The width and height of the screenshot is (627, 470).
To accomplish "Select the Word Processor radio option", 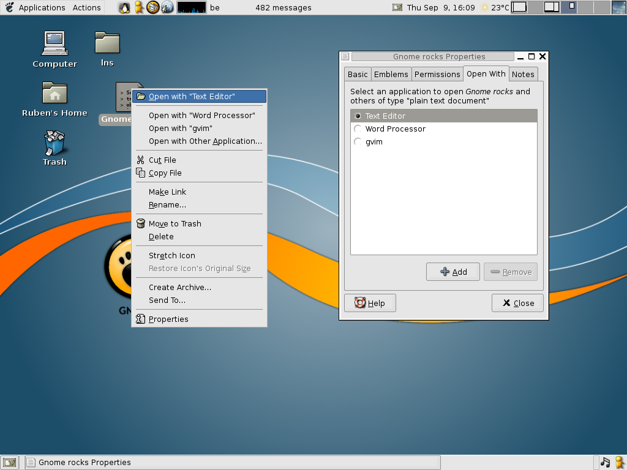I will 358,129.
